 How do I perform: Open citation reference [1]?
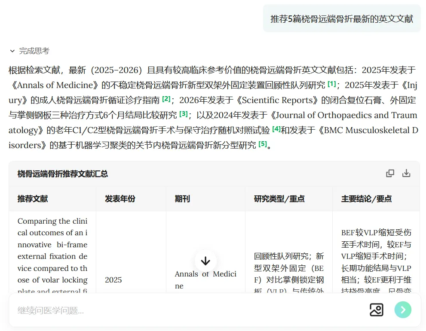(332, 84)
